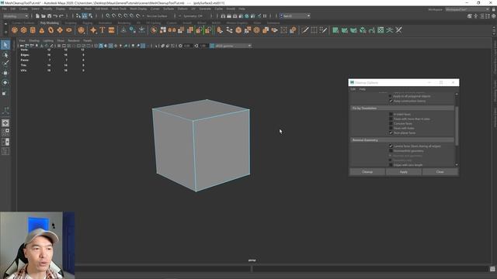497x279 pixels.
Task: Uncheck the Lamina faces checkbox
Action: click(x=391, y=146)
